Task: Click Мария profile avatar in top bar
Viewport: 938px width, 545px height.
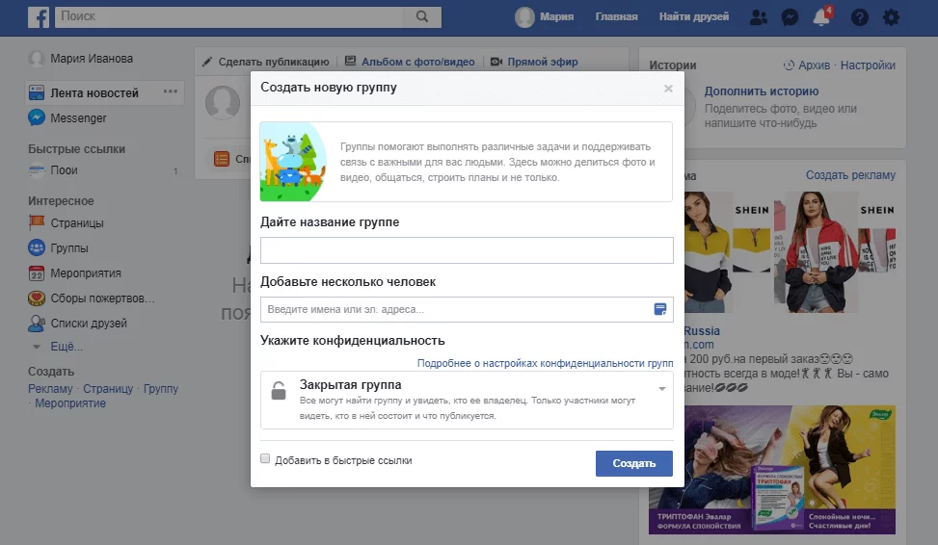Action: [524, 16]
